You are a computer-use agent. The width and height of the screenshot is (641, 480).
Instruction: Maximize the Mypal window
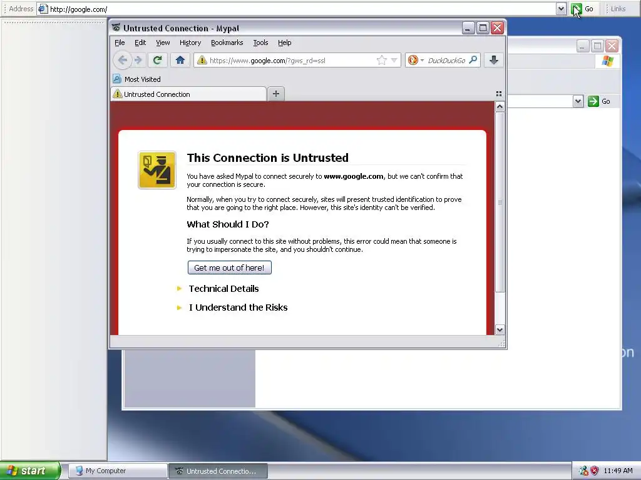click(483, 27)
